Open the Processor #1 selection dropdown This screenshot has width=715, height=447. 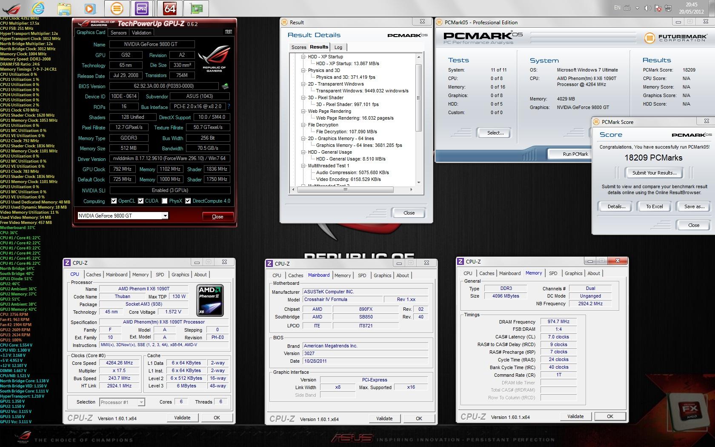click(122, 402)
